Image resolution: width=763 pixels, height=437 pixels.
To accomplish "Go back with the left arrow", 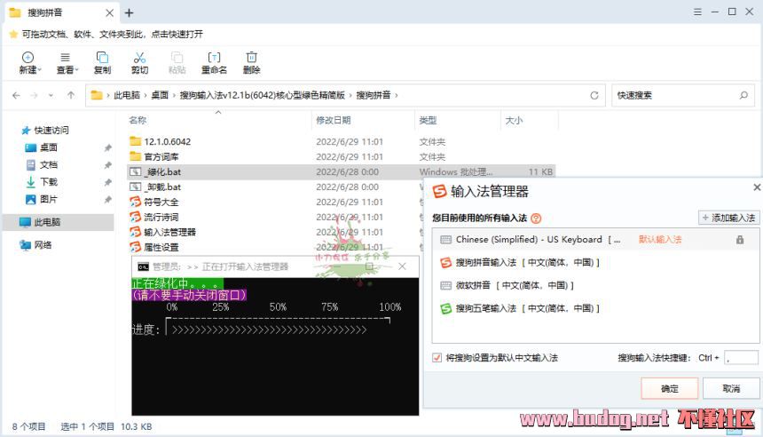I will click(x=16, y=95).
